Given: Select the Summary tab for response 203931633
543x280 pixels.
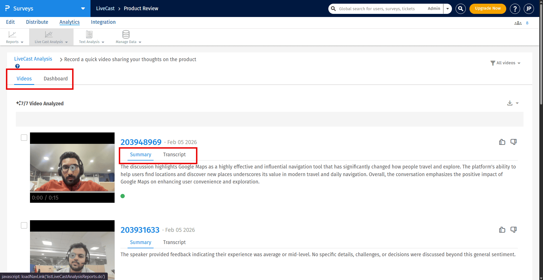Looking at the screenshot, I should [x=141, y=242].
